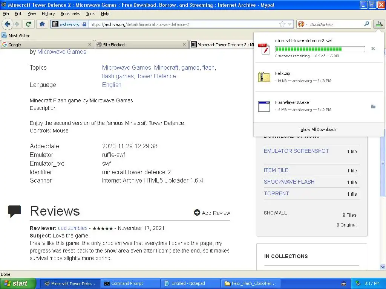Toggle the downloads toolbar button
This screenshot has height=289, width=386.
(x=379, y=24)
